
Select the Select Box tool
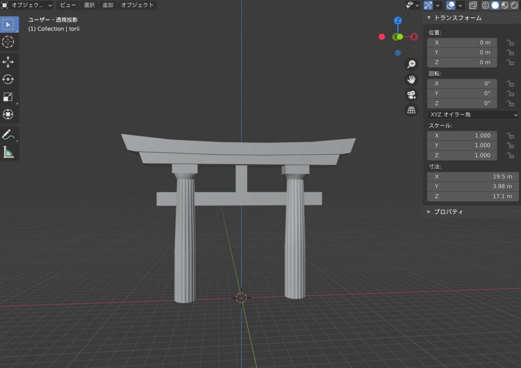(8, 24)
